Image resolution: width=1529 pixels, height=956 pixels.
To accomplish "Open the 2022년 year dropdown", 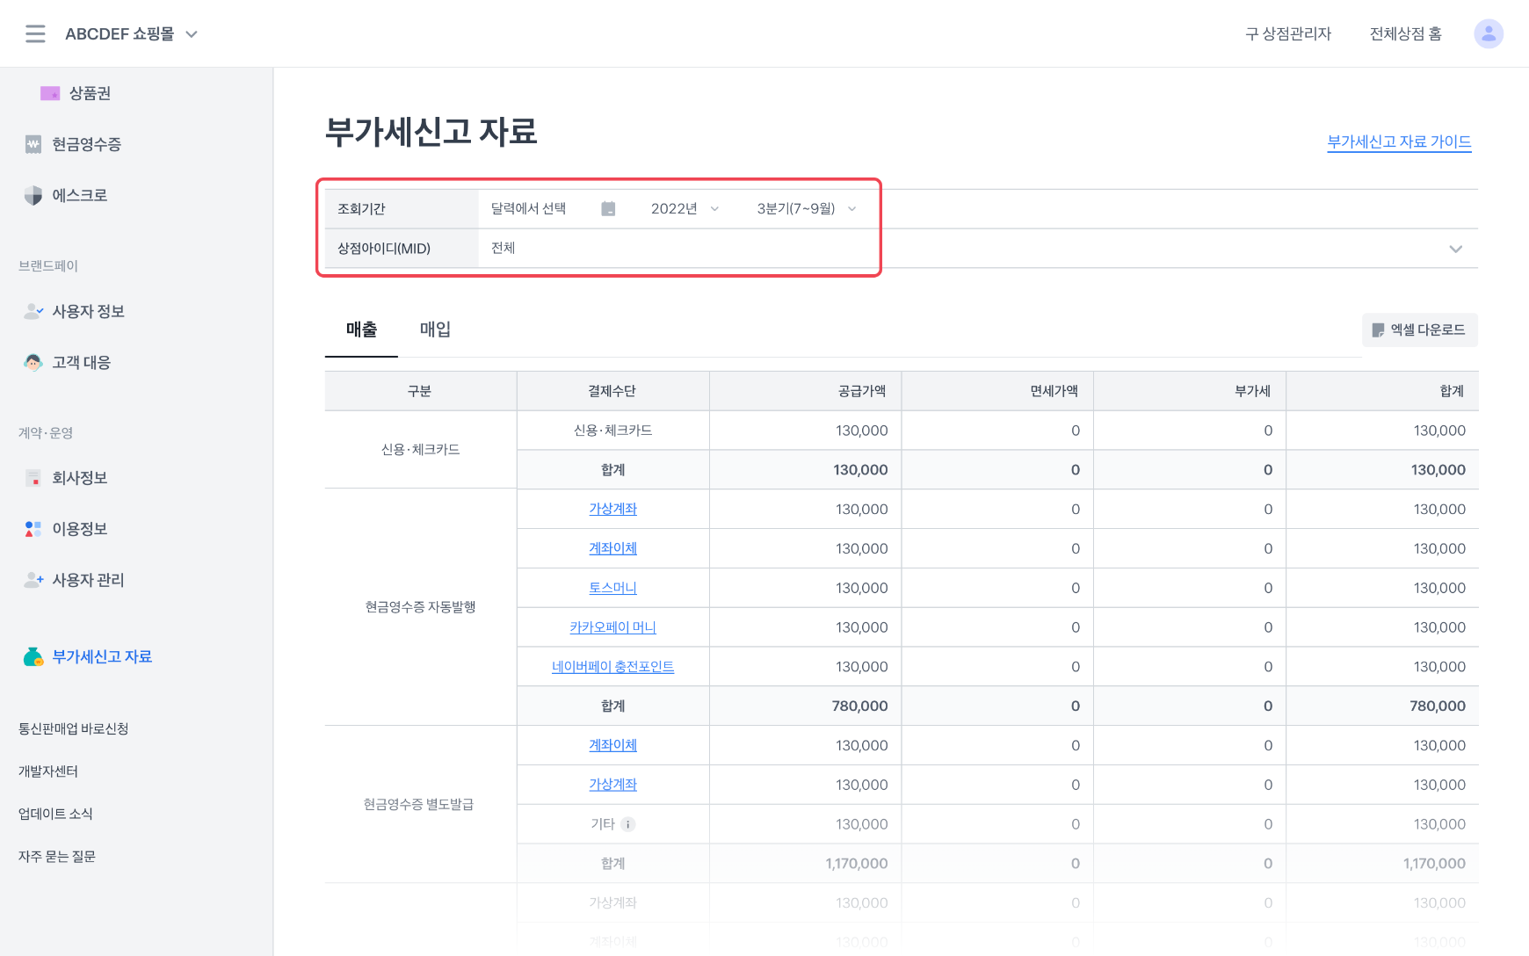I will [685, 209].
